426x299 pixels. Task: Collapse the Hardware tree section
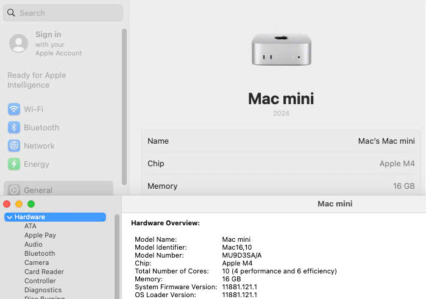click(10, 217)
